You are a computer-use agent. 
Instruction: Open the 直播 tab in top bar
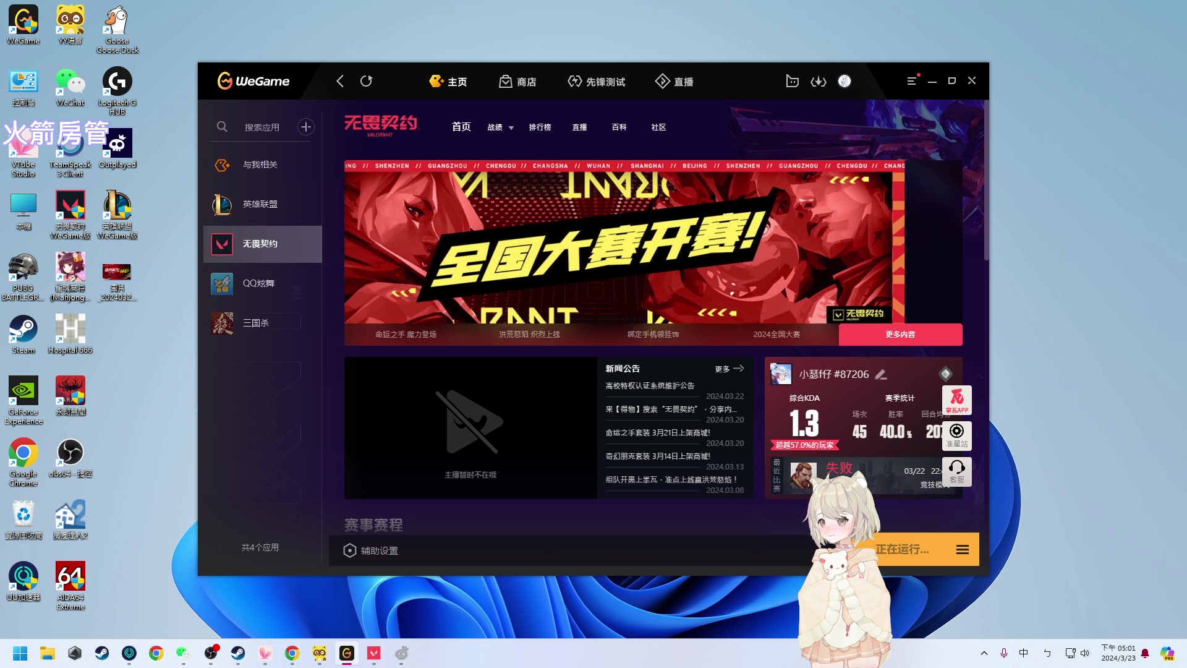point(674,82)
